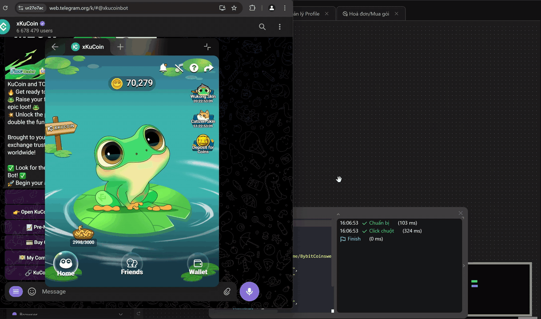Toggle the game music mute icon
This screenshot has height=319, width=541.
pyautogui.click(x=179, y=68)
